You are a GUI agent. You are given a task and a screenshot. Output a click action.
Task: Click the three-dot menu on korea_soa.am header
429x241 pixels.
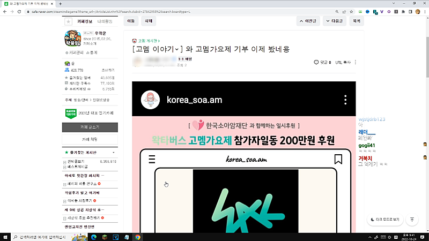(345, 100)
